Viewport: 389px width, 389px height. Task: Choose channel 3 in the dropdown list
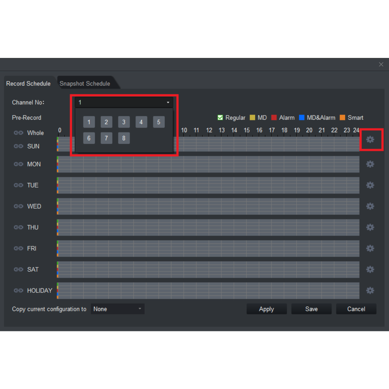point(124,122)
